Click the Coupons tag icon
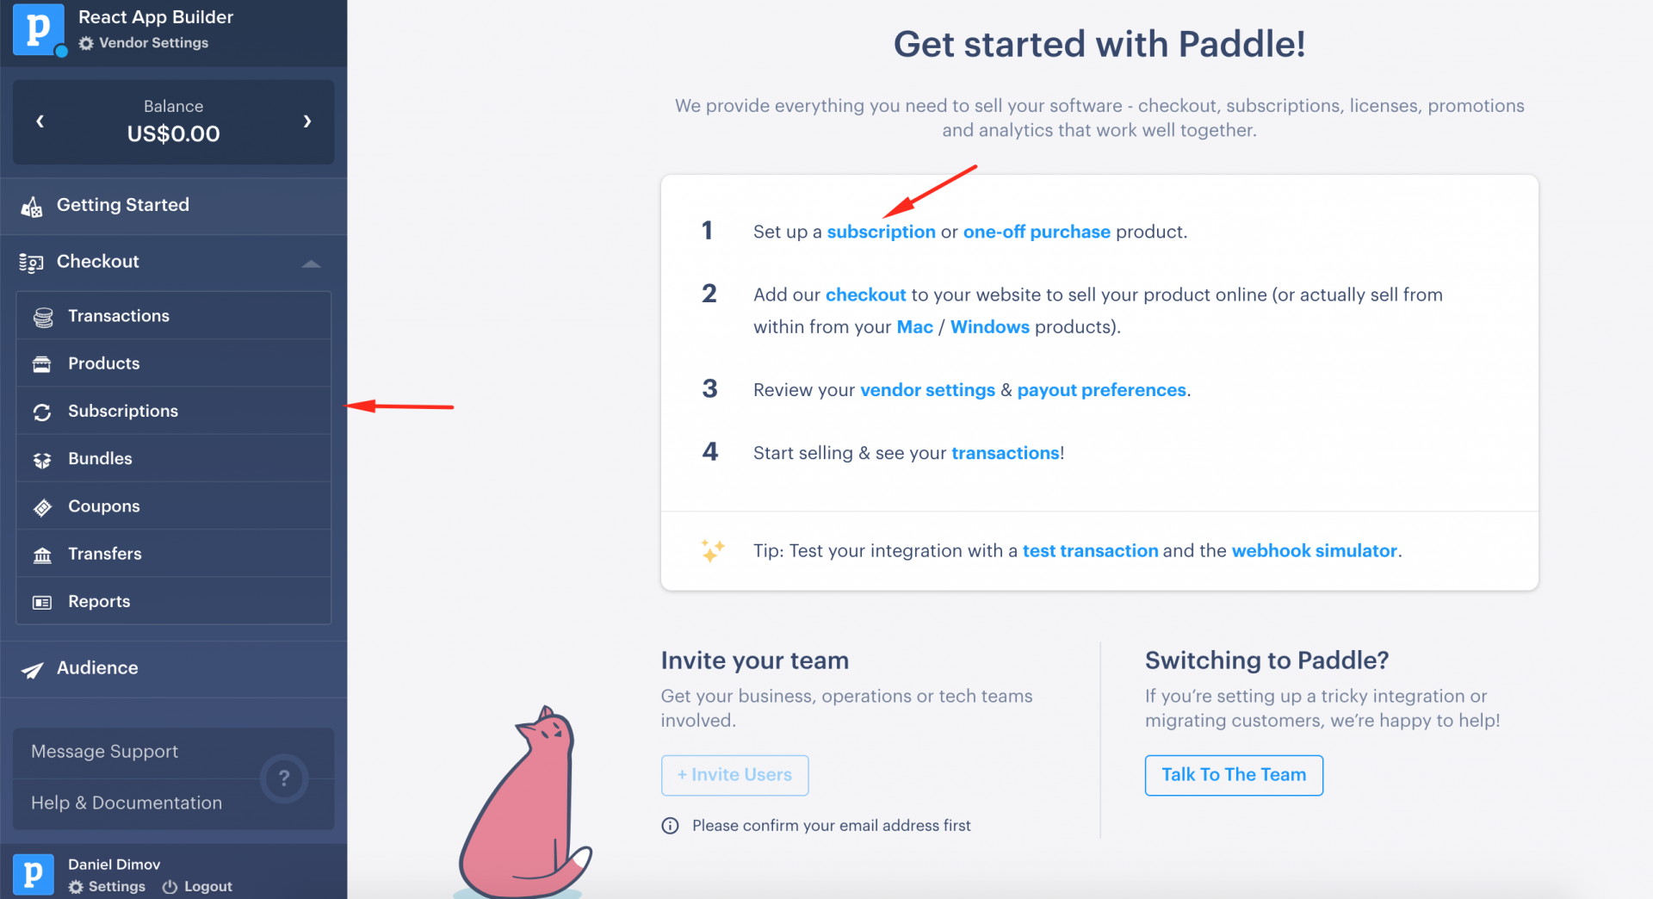The width and height of the screenshot is (1653, 899). 42,507
